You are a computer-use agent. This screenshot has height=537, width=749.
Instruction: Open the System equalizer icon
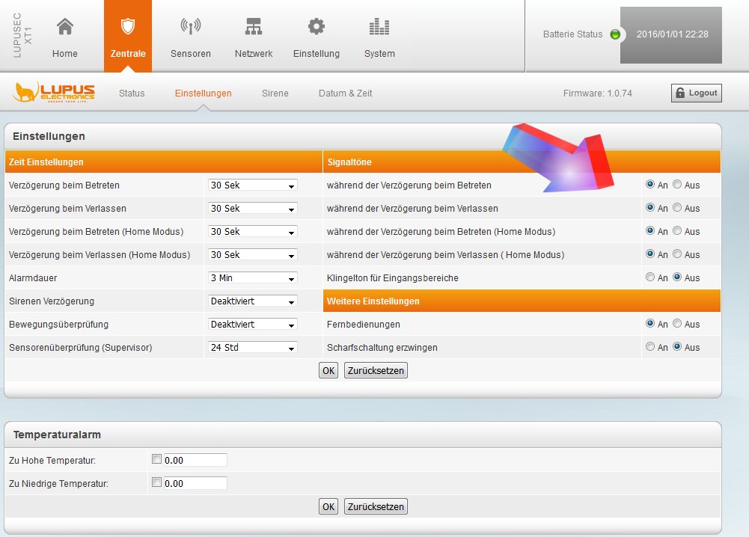(379, 28)
